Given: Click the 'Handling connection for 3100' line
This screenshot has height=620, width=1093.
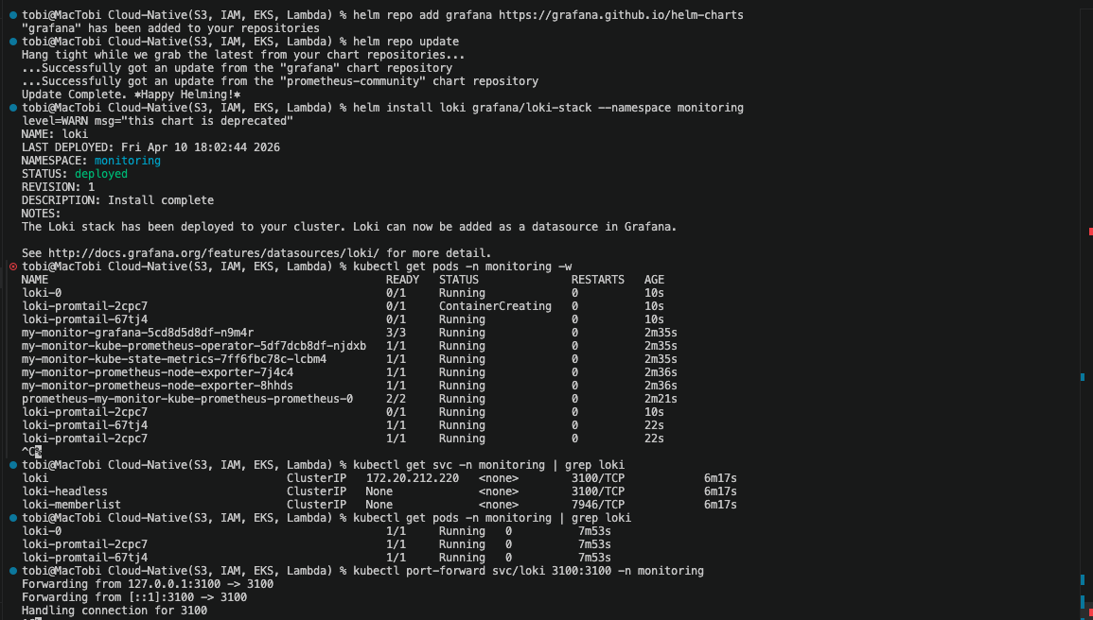Looking at the screenshot, I should click(x=115, y=611).
